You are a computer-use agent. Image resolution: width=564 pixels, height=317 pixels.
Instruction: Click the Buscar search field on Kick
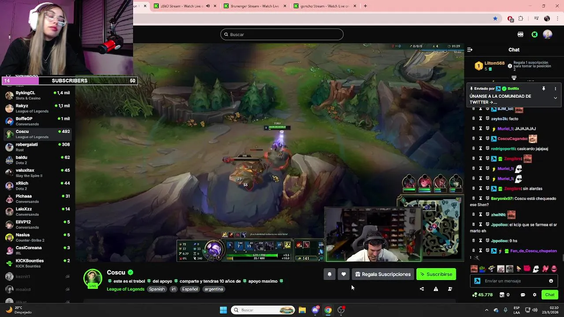tap(282, 34)
